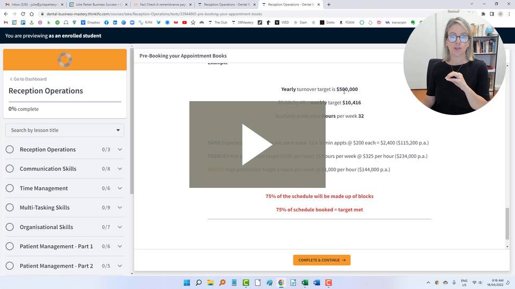The image size is (515, 289).
Task: Reload the current page
Action: coord(23,14)
